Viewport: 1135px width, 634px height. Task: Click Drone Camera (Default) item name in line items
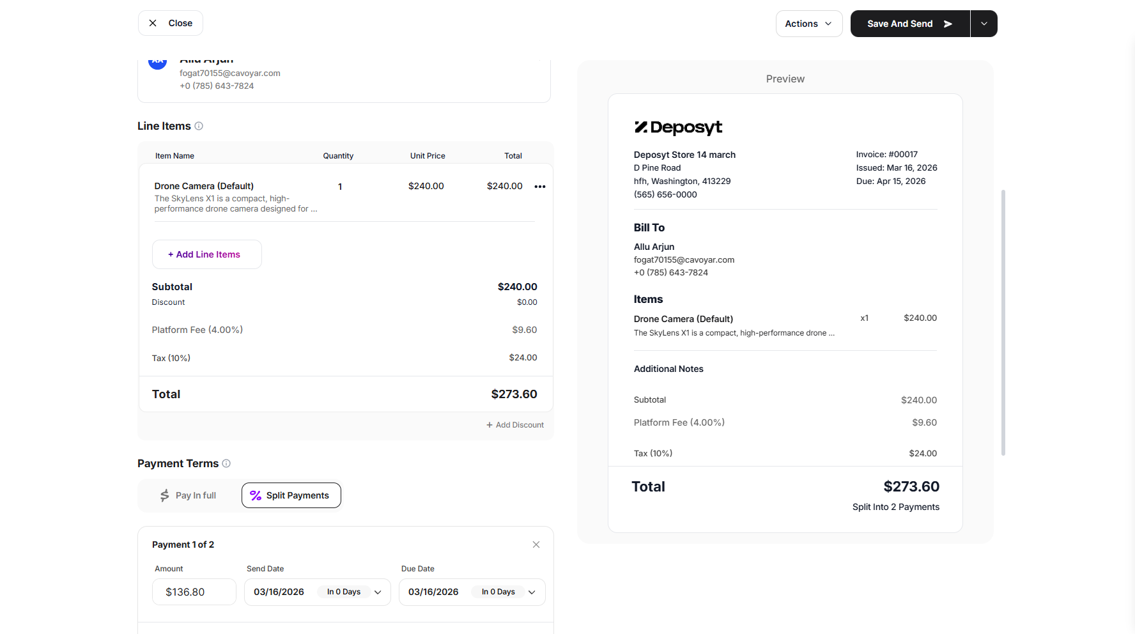coord(204,186)
